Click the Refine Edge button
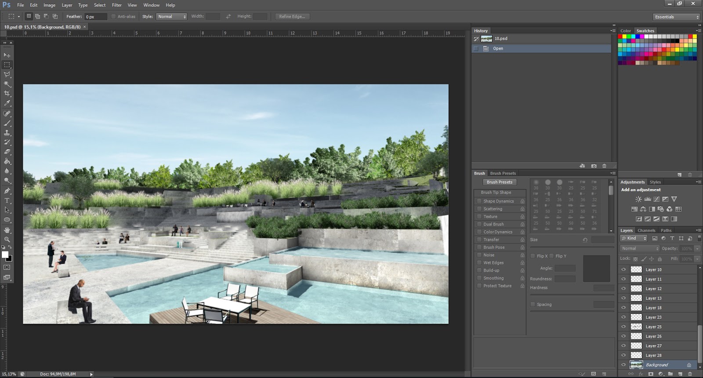The width and height of the screenshot is (703, 378). coord(292,17)
